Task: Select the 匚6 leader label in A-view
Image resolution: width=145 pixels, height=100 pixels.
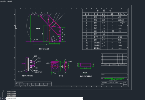Action: (x=19, y=71)
